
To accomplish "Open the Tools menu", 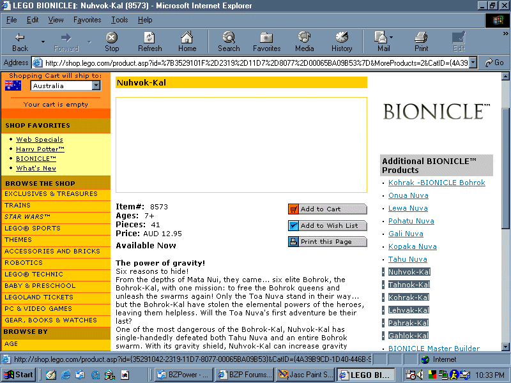I will click(x=119, y=20).
